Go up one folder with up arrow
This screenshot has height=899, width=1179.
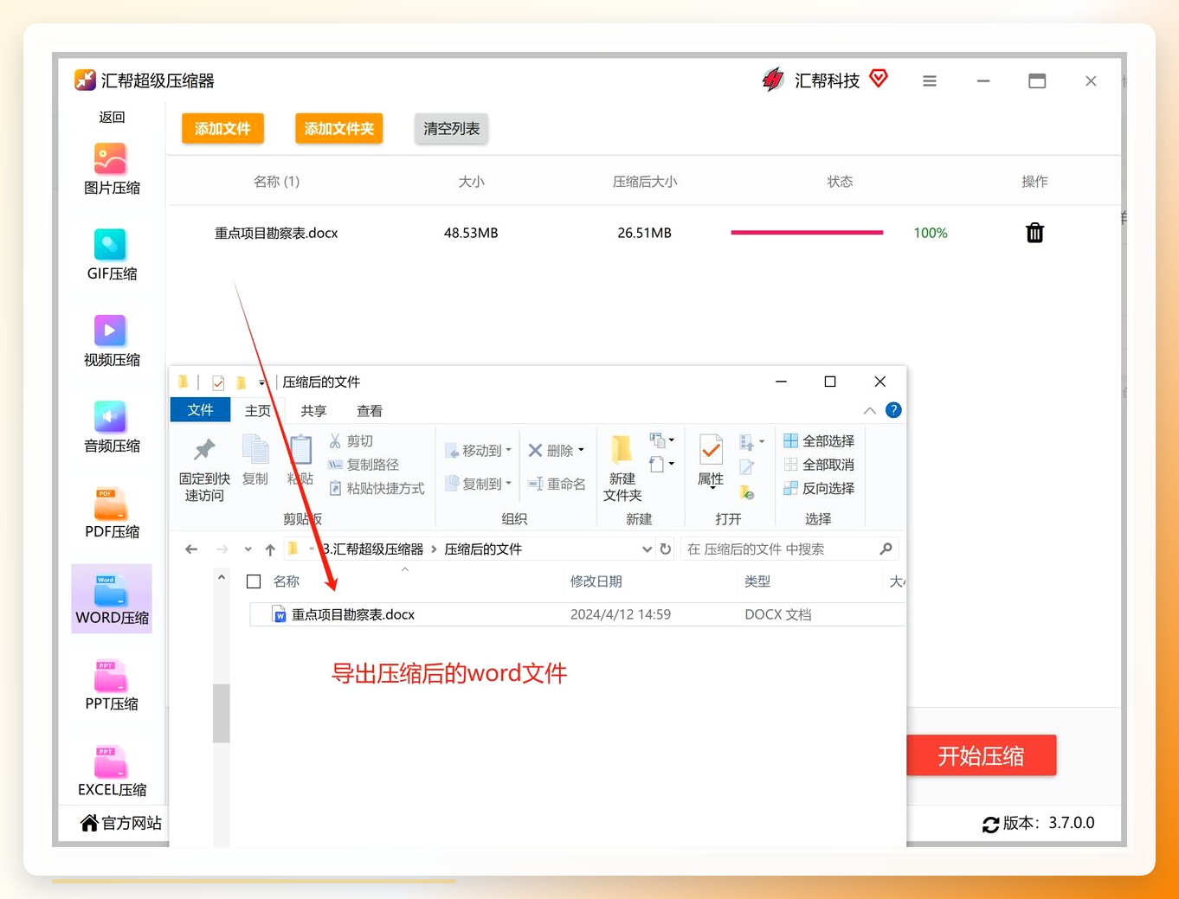(x=270, y=549)
